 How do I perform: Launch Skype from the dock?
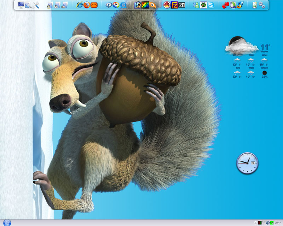click(211, 5)
